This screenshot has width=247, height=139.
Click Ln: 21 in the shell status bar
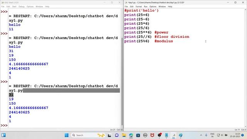tap(113, 130)
